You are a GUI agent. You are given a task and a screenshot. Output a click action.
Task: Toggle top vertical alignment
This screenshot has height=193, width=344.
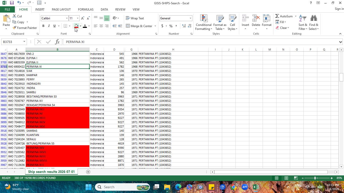[x=95, y=18]
